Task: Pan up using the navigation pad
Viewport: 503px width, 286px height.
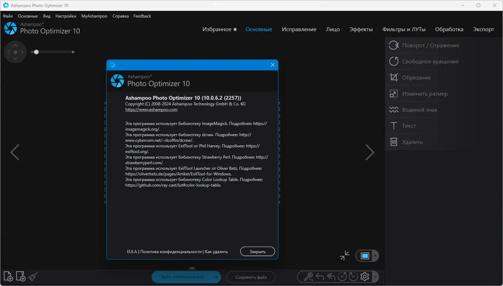Action: pyautogui.click(x=15, y=45)
